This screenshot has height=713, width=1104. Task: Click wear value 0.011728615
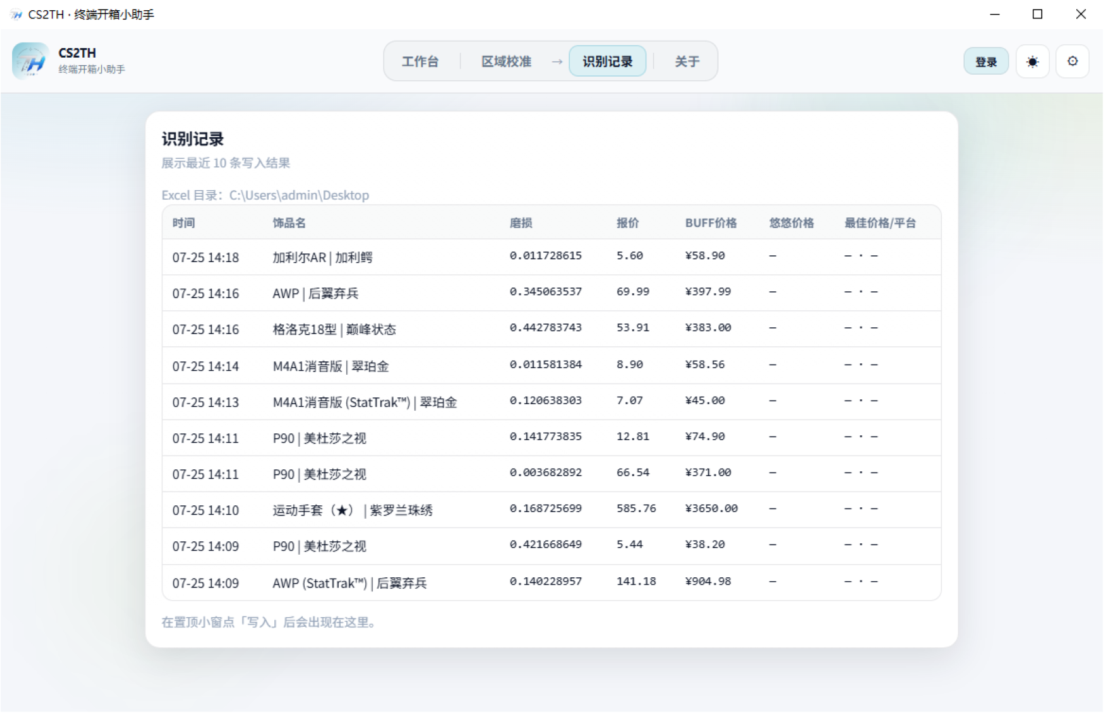coord(545,256)
